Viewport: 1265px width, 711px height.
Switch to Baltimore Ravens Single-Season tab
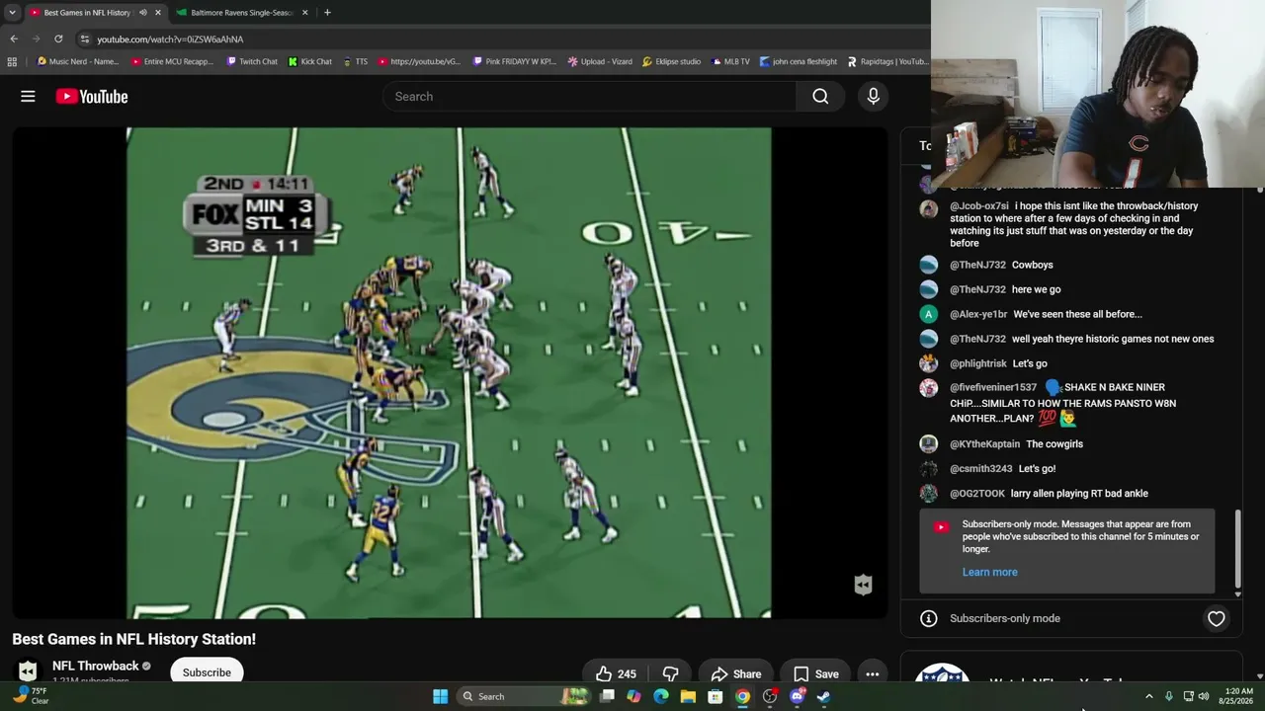tap(242, 13)
